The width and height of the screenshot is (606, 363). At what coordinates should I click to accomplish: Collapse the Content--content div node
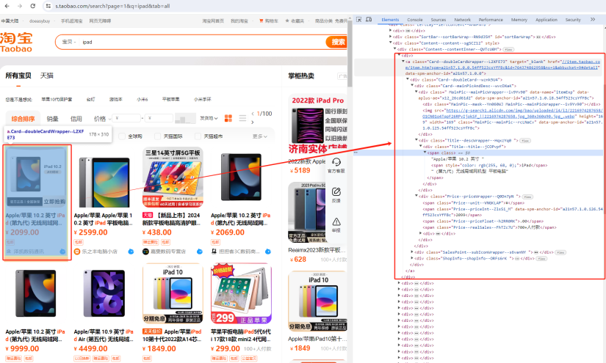391,43
